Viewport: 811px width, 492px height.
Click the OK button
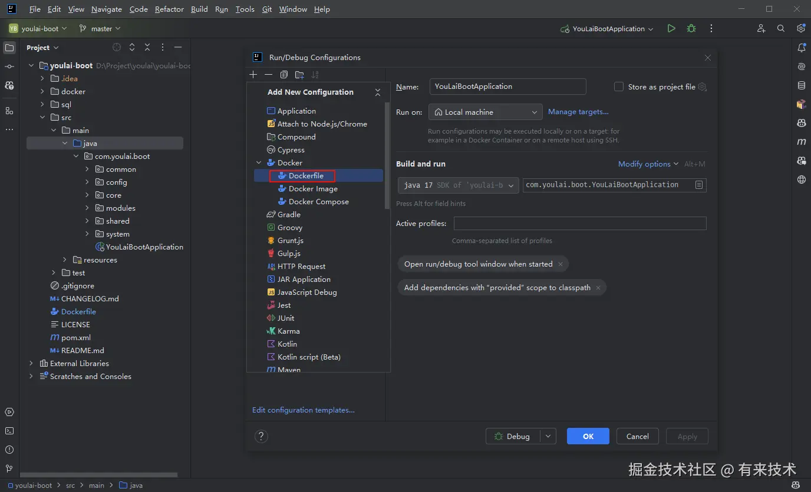pyautogui.click(x=588, y=436)
